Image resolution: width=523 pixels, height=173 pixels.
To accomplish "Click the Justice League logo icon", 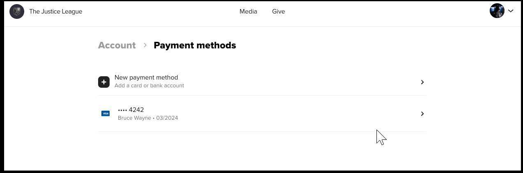I will pyautogui.click(x=17, y=11).
